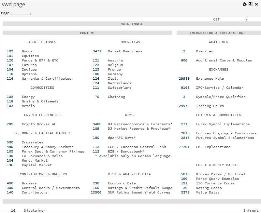Open the Bonds page link
Viewport: 261px width, 213px height.
[x=27, y=51]
